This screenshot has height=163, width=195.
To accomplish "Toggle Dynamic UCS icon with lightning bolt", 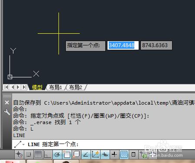I will [95, 154].
